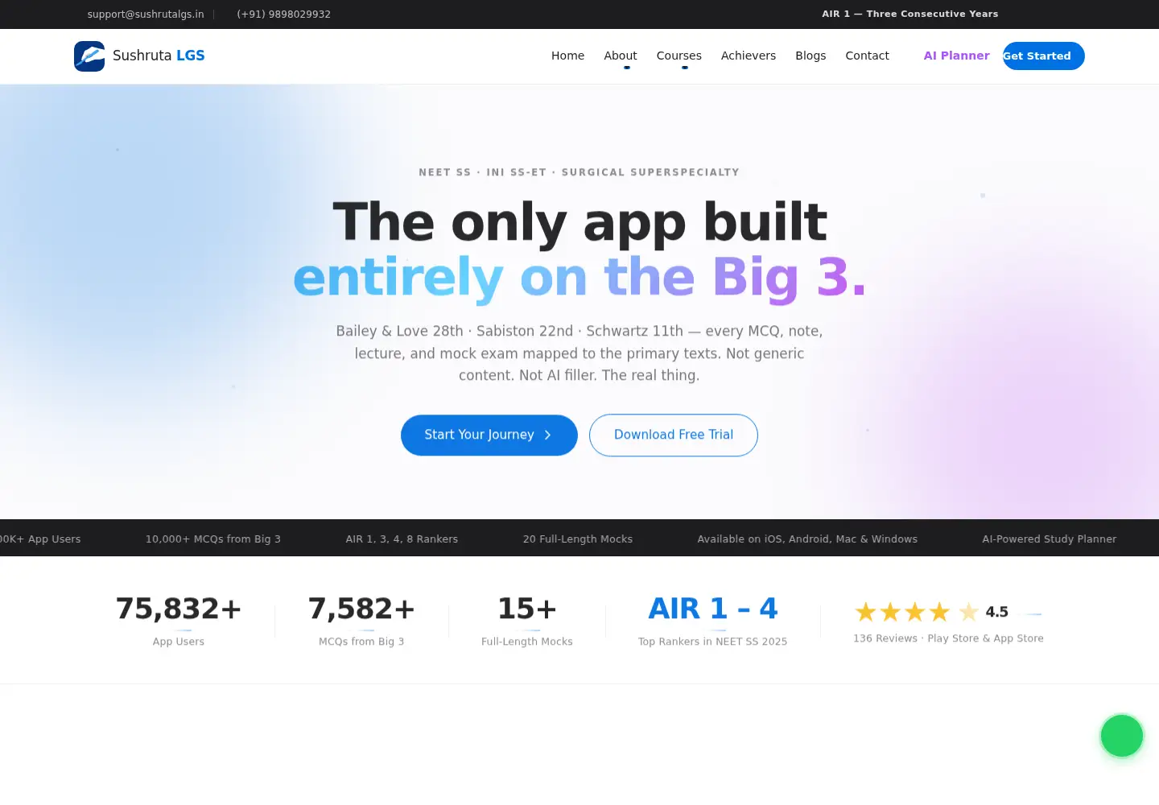Click 'Top Rankers in NEET SS 2025' label

pos(713,642)
